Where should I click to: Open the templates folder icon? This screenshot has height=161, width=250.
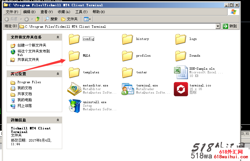74,72
